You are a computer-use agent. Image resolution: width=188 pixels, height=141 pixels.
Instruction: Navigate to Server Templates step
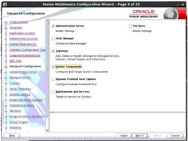coord(20,88)
